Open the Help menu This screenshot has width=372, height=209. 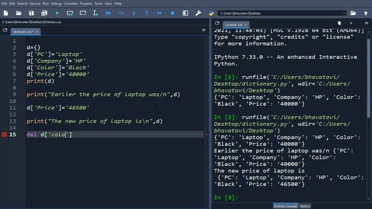[118, 3]
